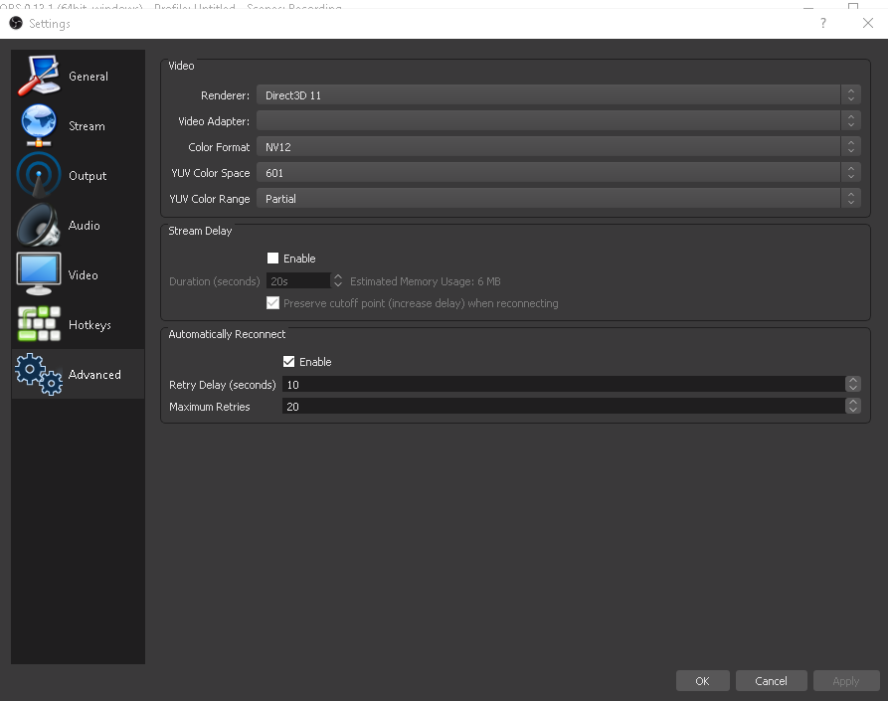This screenshot has height=701, width=888.
Task: Click the YUV Color Space dropdown arrow
Action: [x=850, y=173]
